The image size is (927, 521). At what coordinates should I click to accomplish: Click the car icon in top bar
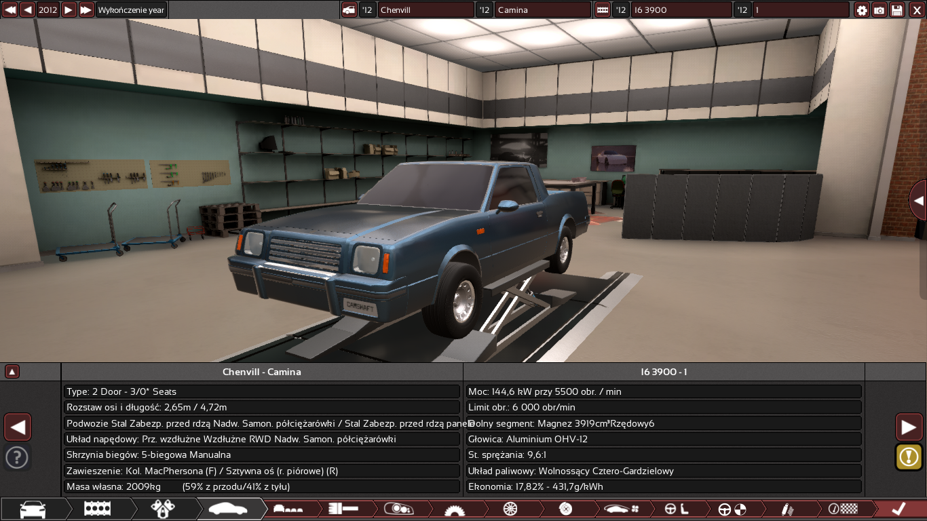click(x=349, y=9)
